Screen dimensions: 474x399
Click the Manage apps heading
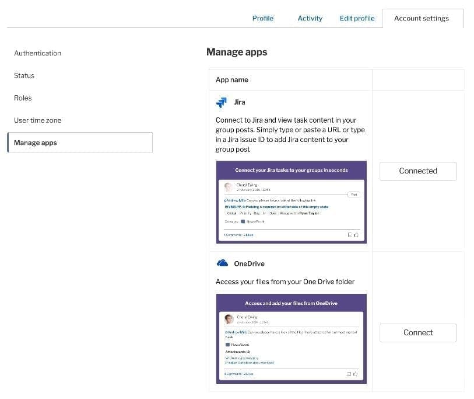click(237, 52)
